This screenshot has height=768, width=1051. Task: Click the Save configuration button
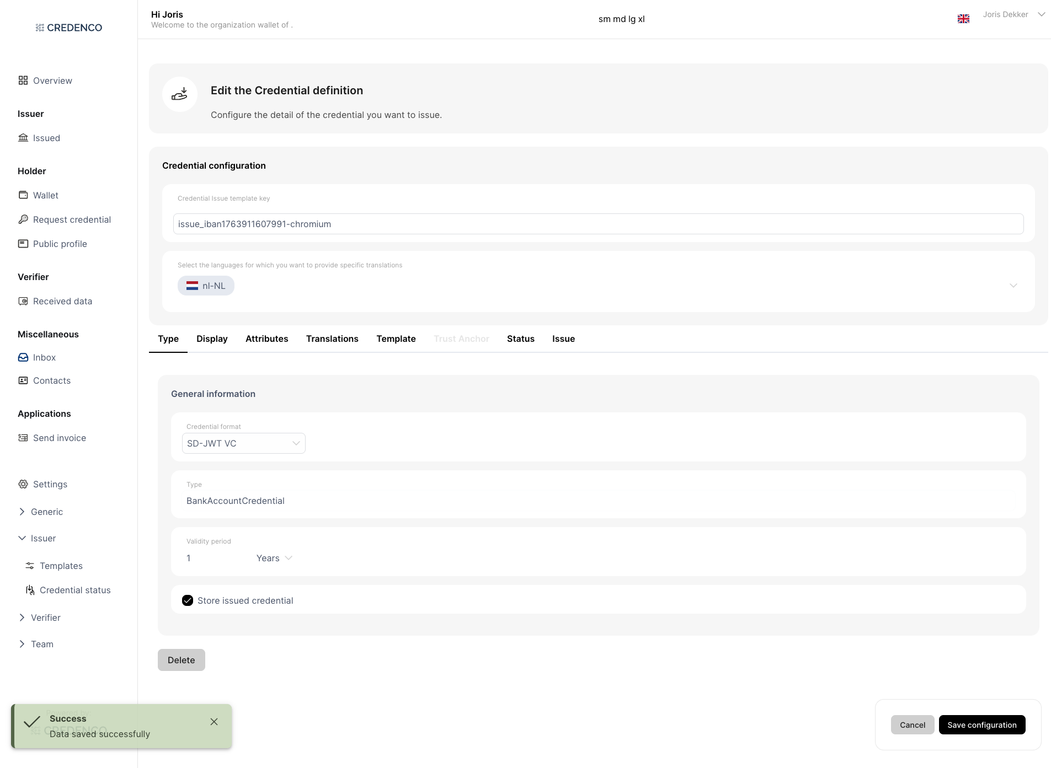[981, 725]
